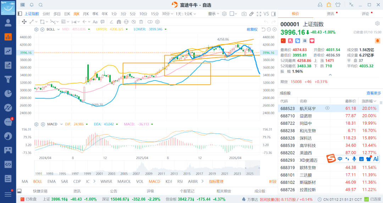Enable RSI indicator at bottom bar
Image resolution: width=383 pixels, height=203 pixels.
click(180, 181)
